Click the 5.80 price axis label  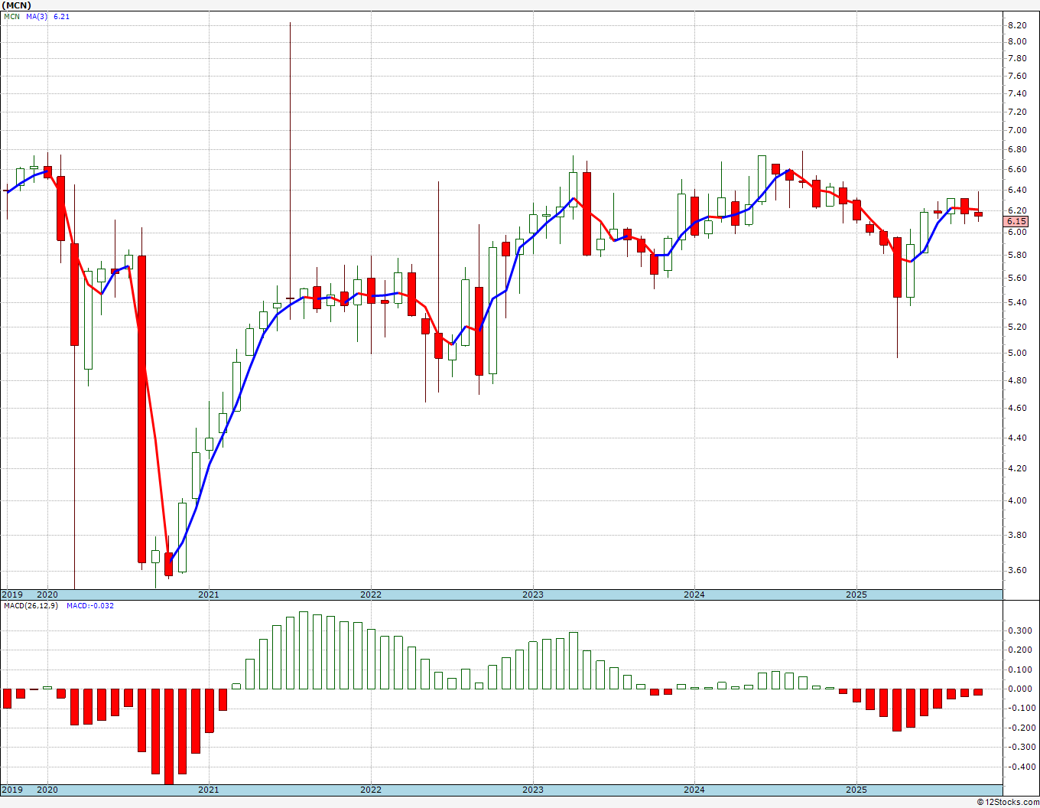tap(1017, 255)
